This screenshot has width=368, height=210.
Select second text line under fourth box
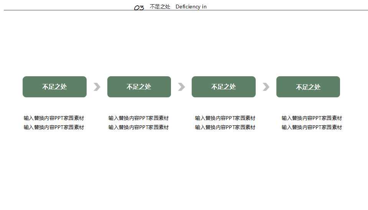point(312,127)
